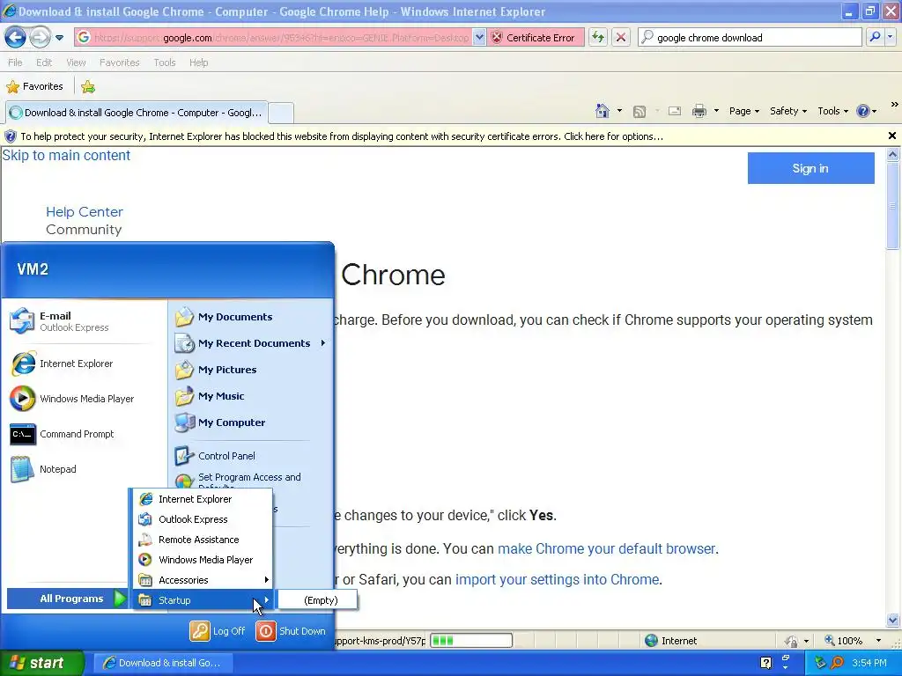This screenshot has height=676, width=902.
Task: Open the Safety command bar menu
Action: coord(788,111)
